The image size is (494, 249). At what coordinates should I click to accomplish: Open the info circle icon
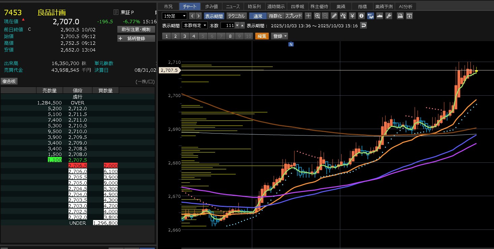coord(361,16)
